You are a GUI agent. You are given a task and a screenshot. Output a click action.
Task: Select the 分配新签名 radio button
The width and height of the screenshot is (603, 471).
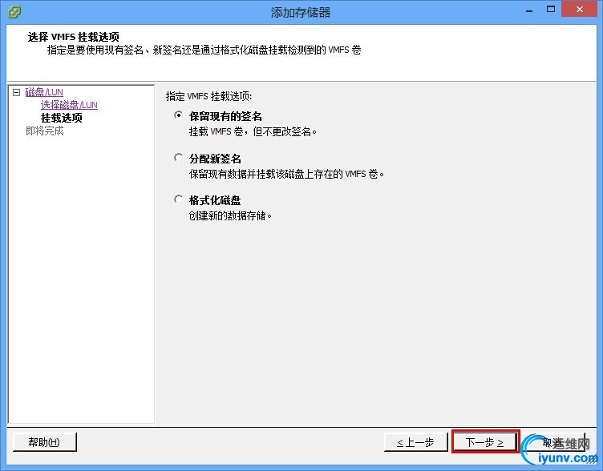click(x=179, y=158)
